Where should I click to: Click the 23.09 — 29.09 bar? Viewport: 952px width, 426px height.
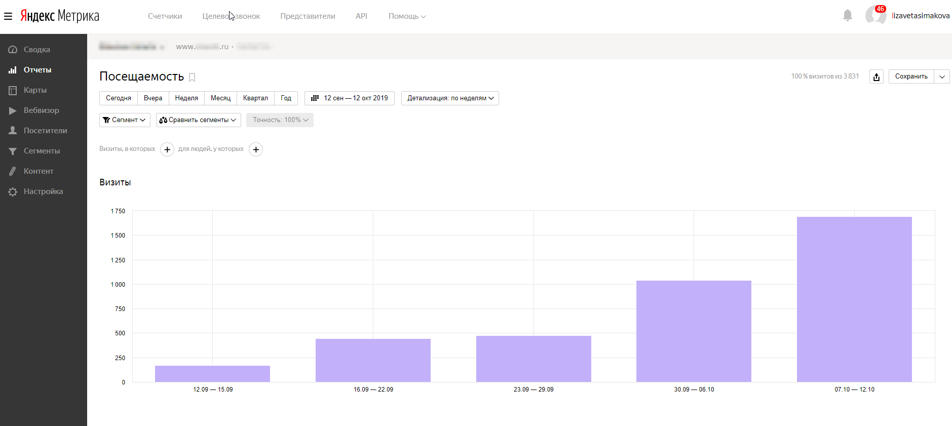click(x=534, y=359)
